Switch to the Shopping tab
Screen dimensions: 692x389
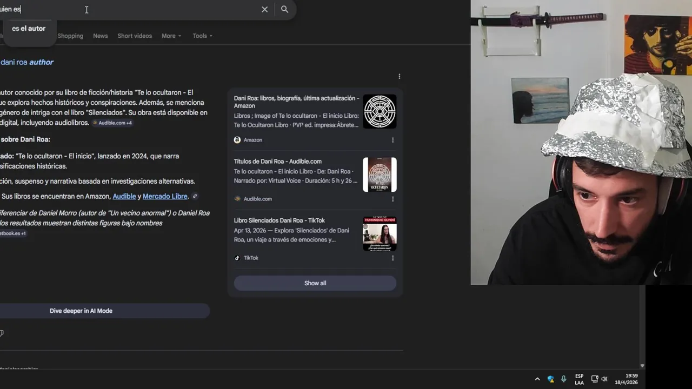70,36
